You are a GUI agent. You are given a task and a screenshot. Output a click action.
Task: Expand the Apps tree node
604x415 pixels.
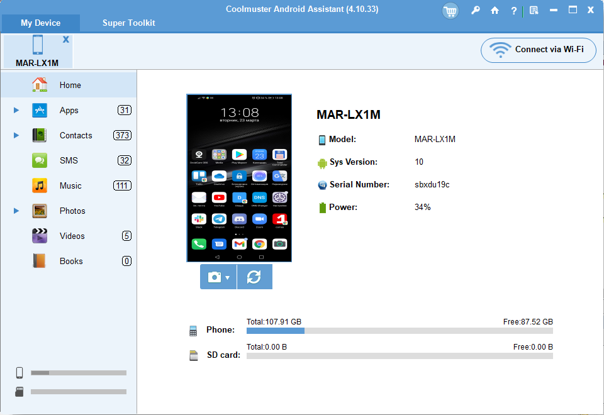(x=16, y=111)
